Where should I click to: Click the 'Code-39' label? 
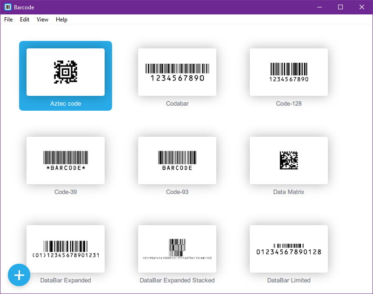[x=66, y=192]
